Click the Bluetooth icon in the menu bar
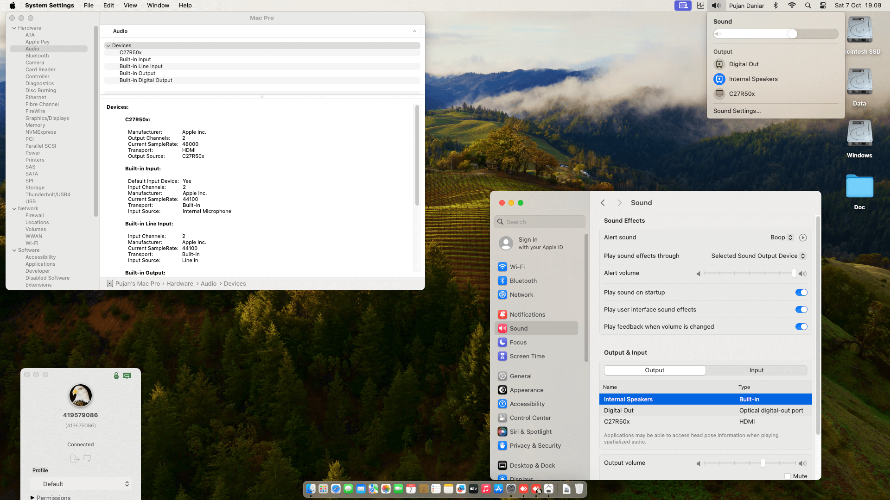Viewport: 890px width, 500px height. pyautogui.click(x=776, y=6)
